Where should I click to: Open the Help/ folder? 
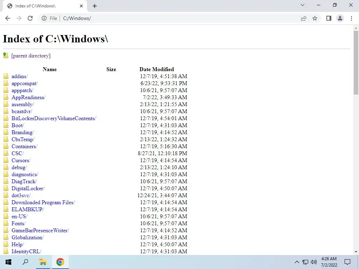click(x=18, y=244)
